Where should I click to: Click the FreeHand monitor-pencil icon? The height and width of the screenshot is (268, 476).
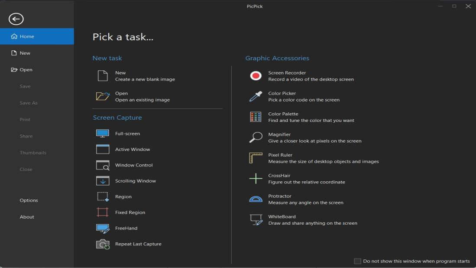point(103,229)
